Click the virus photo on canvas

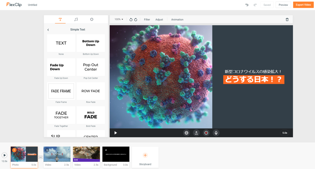pyautogui.click(x=161, y=77)
